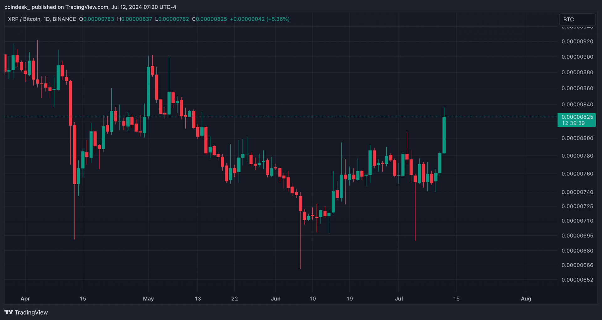The width and height of the screenshot is (602, 320).
Task: Click the BTC currency selector box
Action: click(x=577, y=19)
